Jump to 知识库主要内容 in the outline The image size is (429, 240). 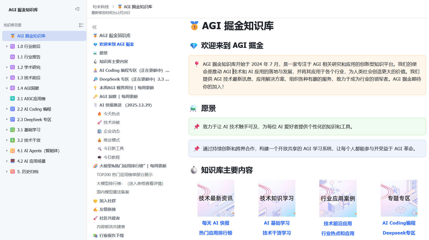114,62
